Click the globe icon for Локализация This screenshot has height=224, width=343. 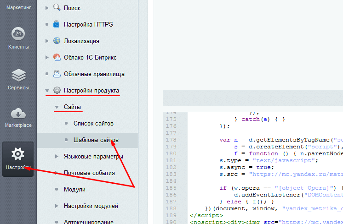(57, 40)
